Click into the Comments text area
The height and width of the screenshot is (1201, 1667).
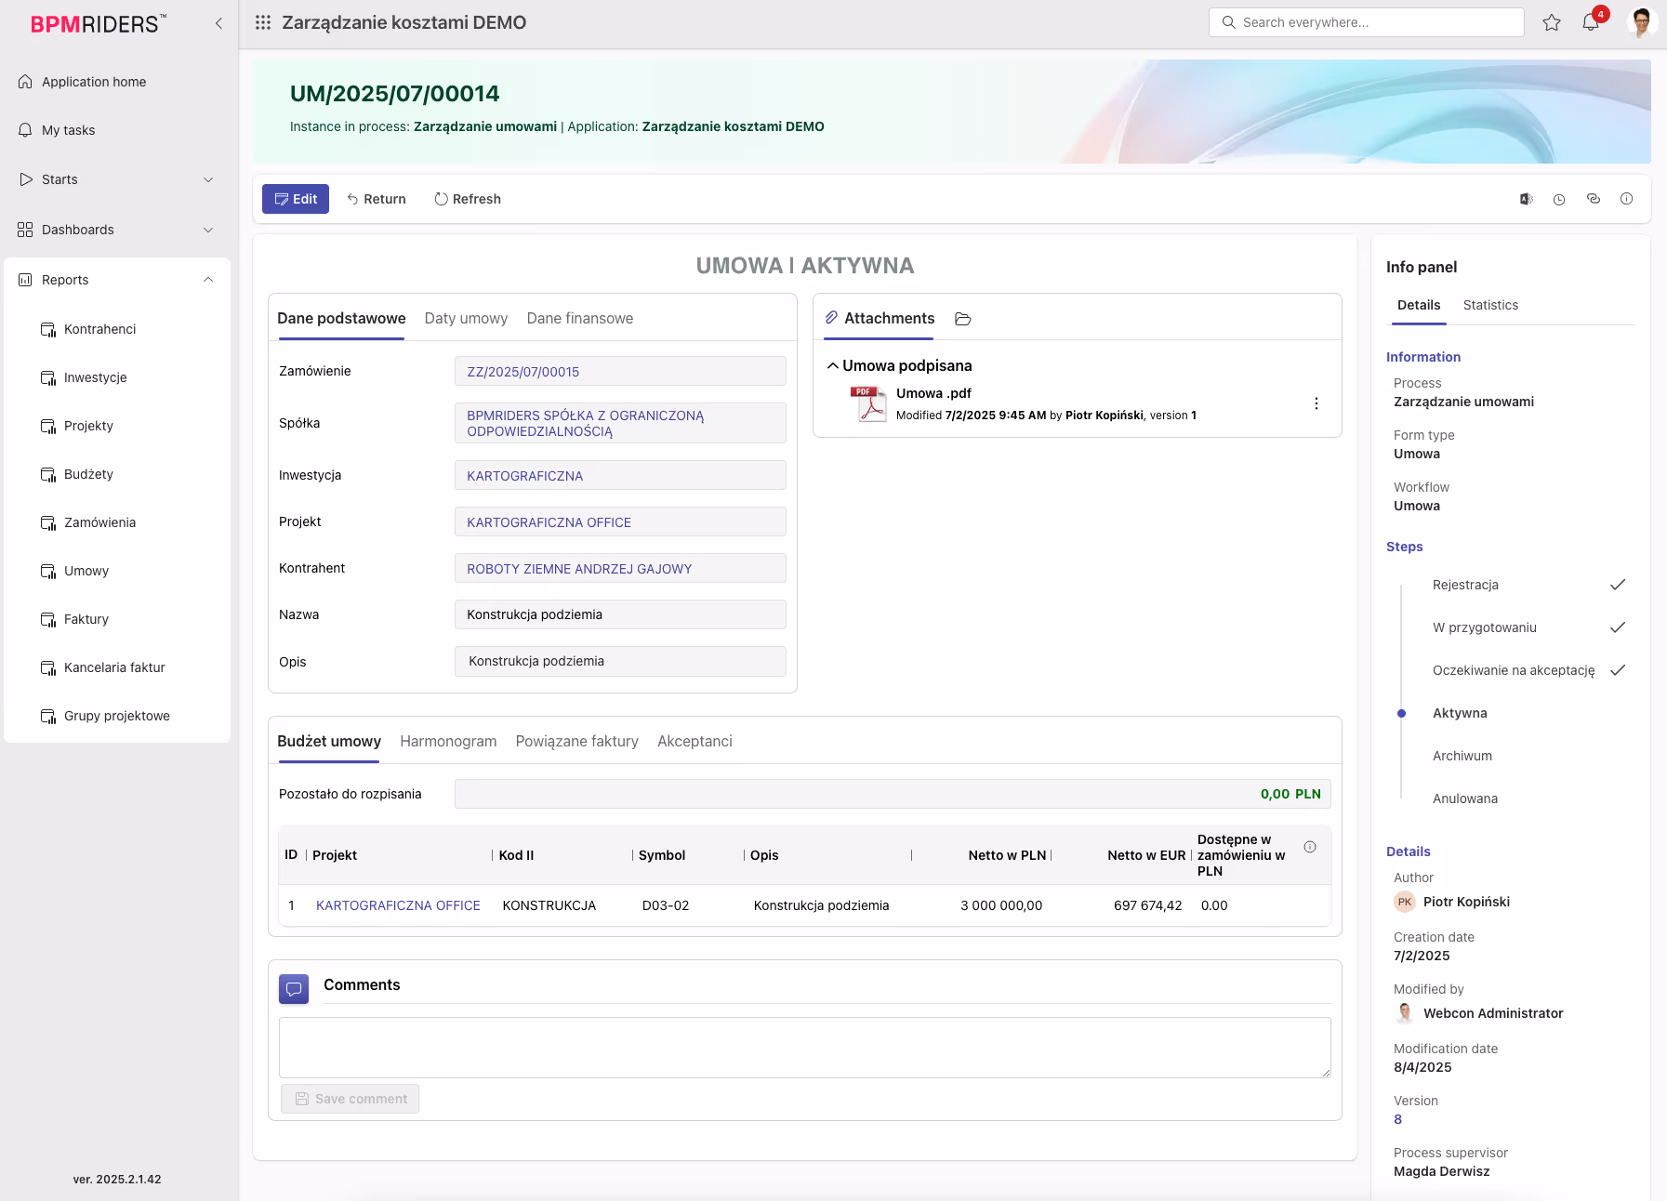pyautogui.click(x=804, y=1047)
